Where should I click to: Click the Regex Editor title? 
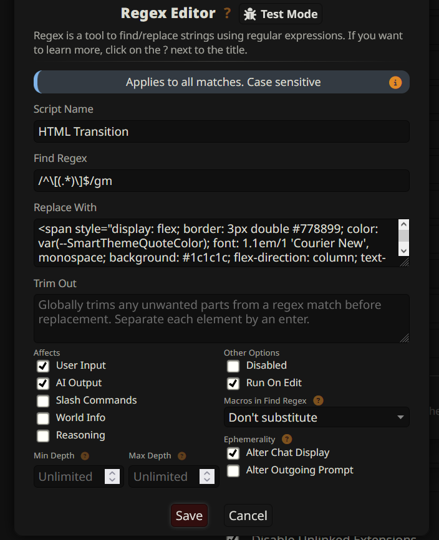[x=168, y=13]
